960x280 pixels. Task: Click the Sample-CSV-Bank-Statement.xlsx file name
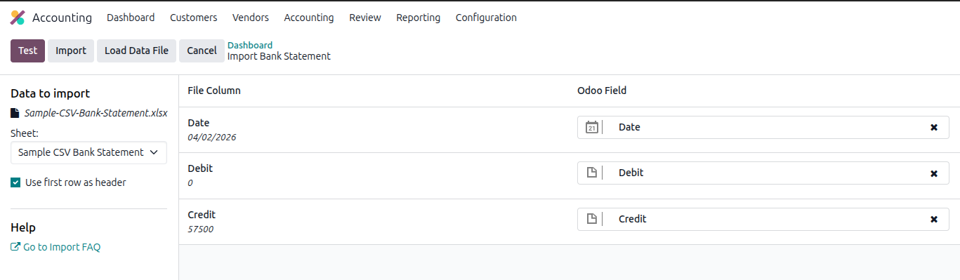tap(96, 112)
